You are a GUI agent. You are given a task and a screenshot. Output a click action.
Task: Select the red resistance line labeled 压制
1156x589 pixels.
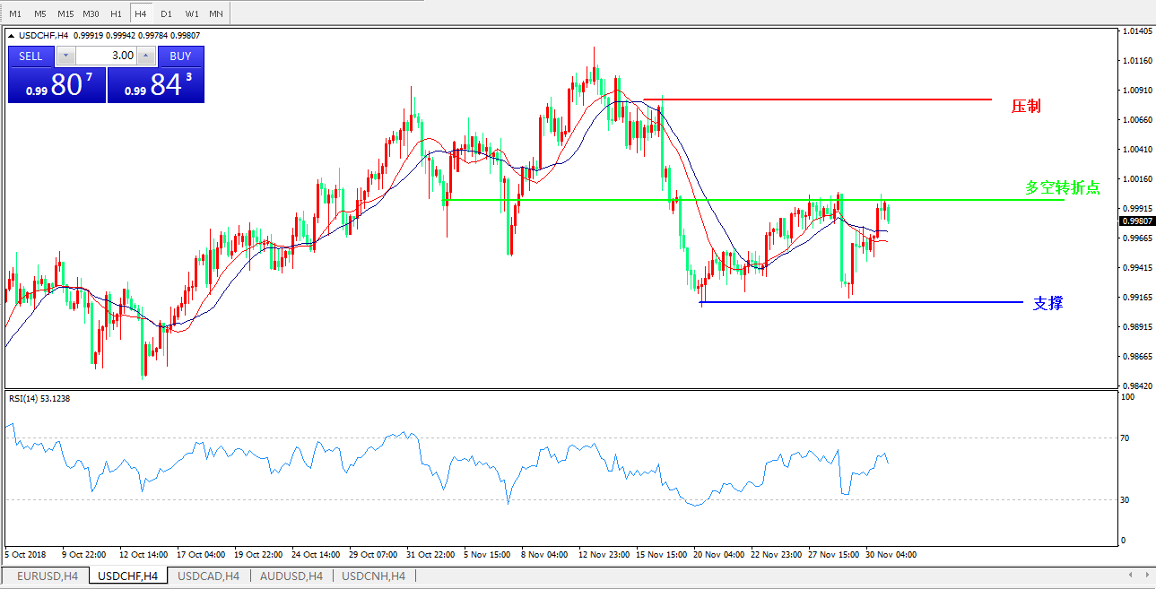[x=816, y=100]
